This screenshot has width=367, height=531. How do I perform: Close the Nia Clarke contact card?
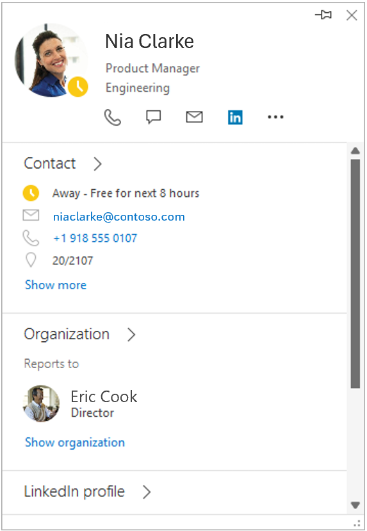[x=352, y=15]
